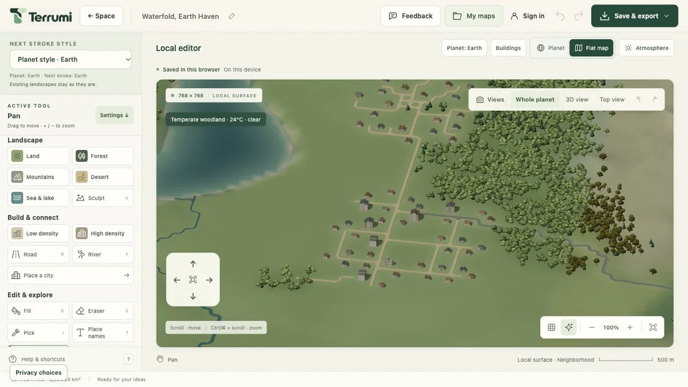The image size is (688, 387).
Task: Click Sign in
Action: [x=527, y=16]
